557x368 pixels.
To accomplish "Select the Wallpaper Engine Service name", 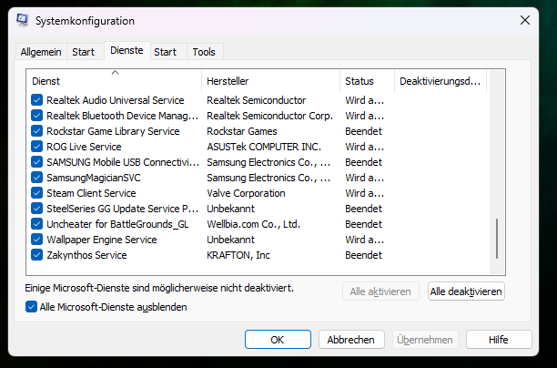I will tap(102, 240).
